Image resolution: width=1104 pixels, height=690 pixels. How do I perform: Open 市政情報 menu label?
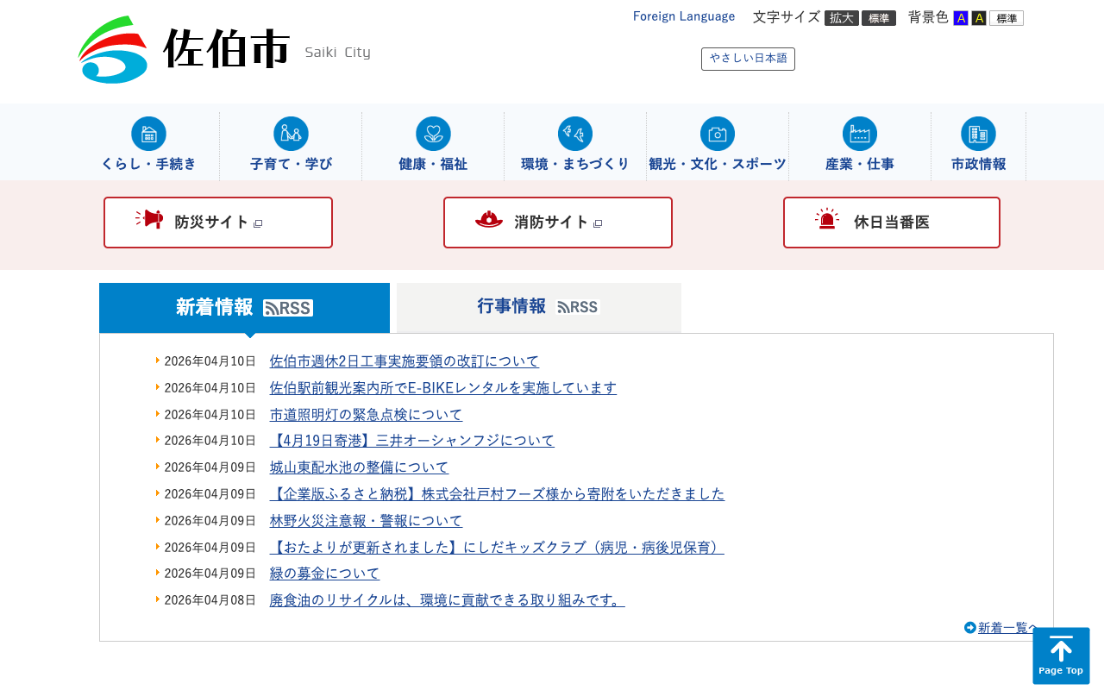(978, 164)
